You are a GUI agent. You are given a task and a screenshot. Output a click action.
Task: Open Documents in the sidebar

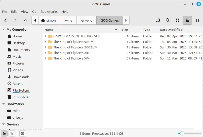point(21,50)
